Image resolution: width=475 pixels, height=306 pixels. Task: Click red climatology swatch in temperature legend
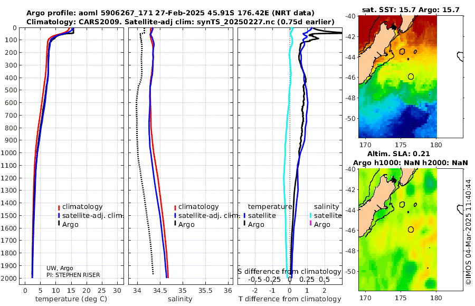point(59,207)
